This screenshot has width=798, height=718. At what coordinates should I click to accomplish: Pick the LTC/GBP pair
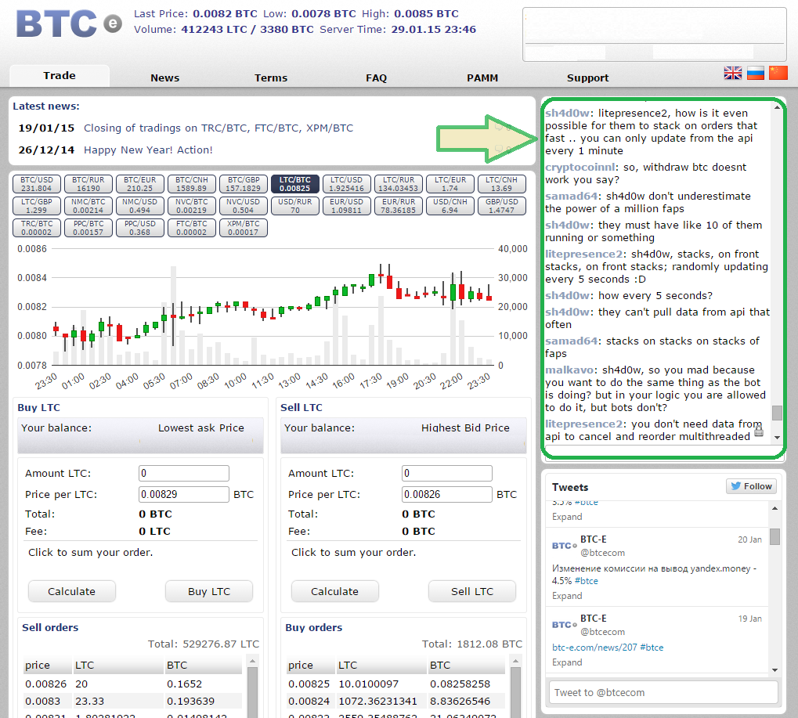point(37,206)
